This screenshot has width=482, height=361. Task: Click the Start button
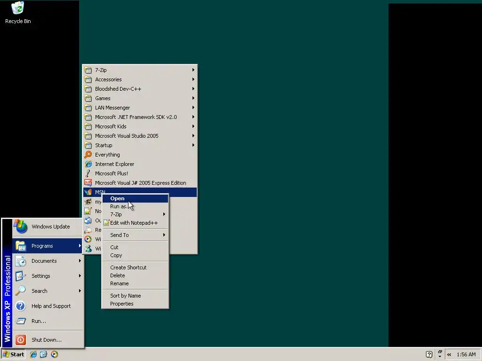pos(13,354)
